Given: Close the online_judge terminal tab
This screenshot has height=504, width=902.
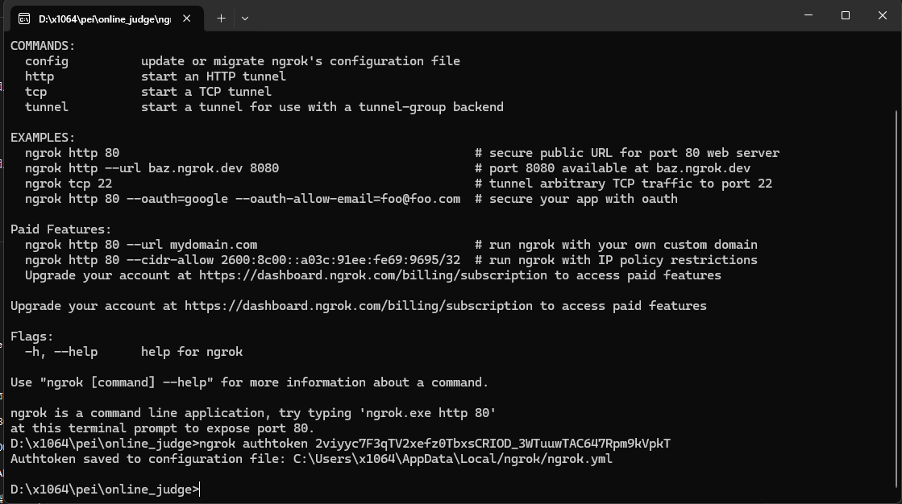Looking at the screenshot, I should (x=186, y=19).
